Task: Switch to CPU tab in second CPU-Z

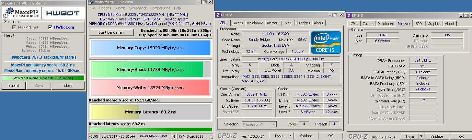Action: tap(354, 24)
